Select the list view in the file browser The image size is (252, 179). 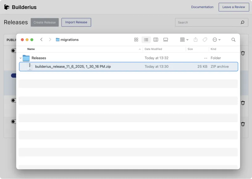click(x=146, y=40)
